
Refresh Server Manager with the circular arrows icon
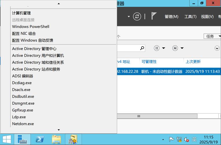(x=137, y=17)
